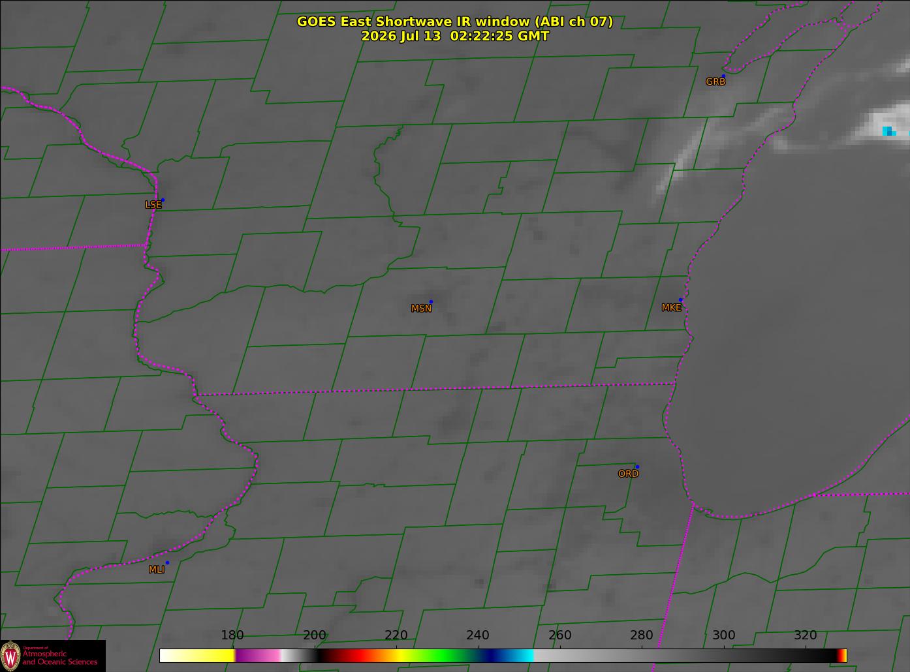Select the GRB station marker
The image size is (910, 672).
pyautogui.click(x=723, y=76)
